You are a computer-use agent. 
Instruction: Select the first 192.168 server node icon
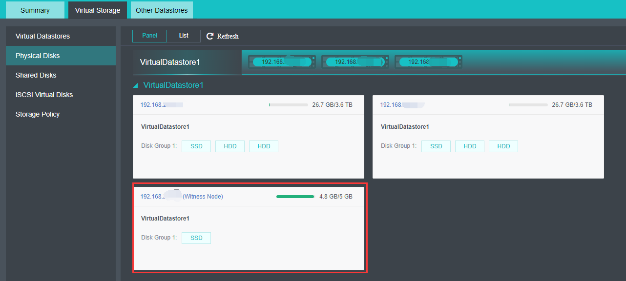click(282, 61)
